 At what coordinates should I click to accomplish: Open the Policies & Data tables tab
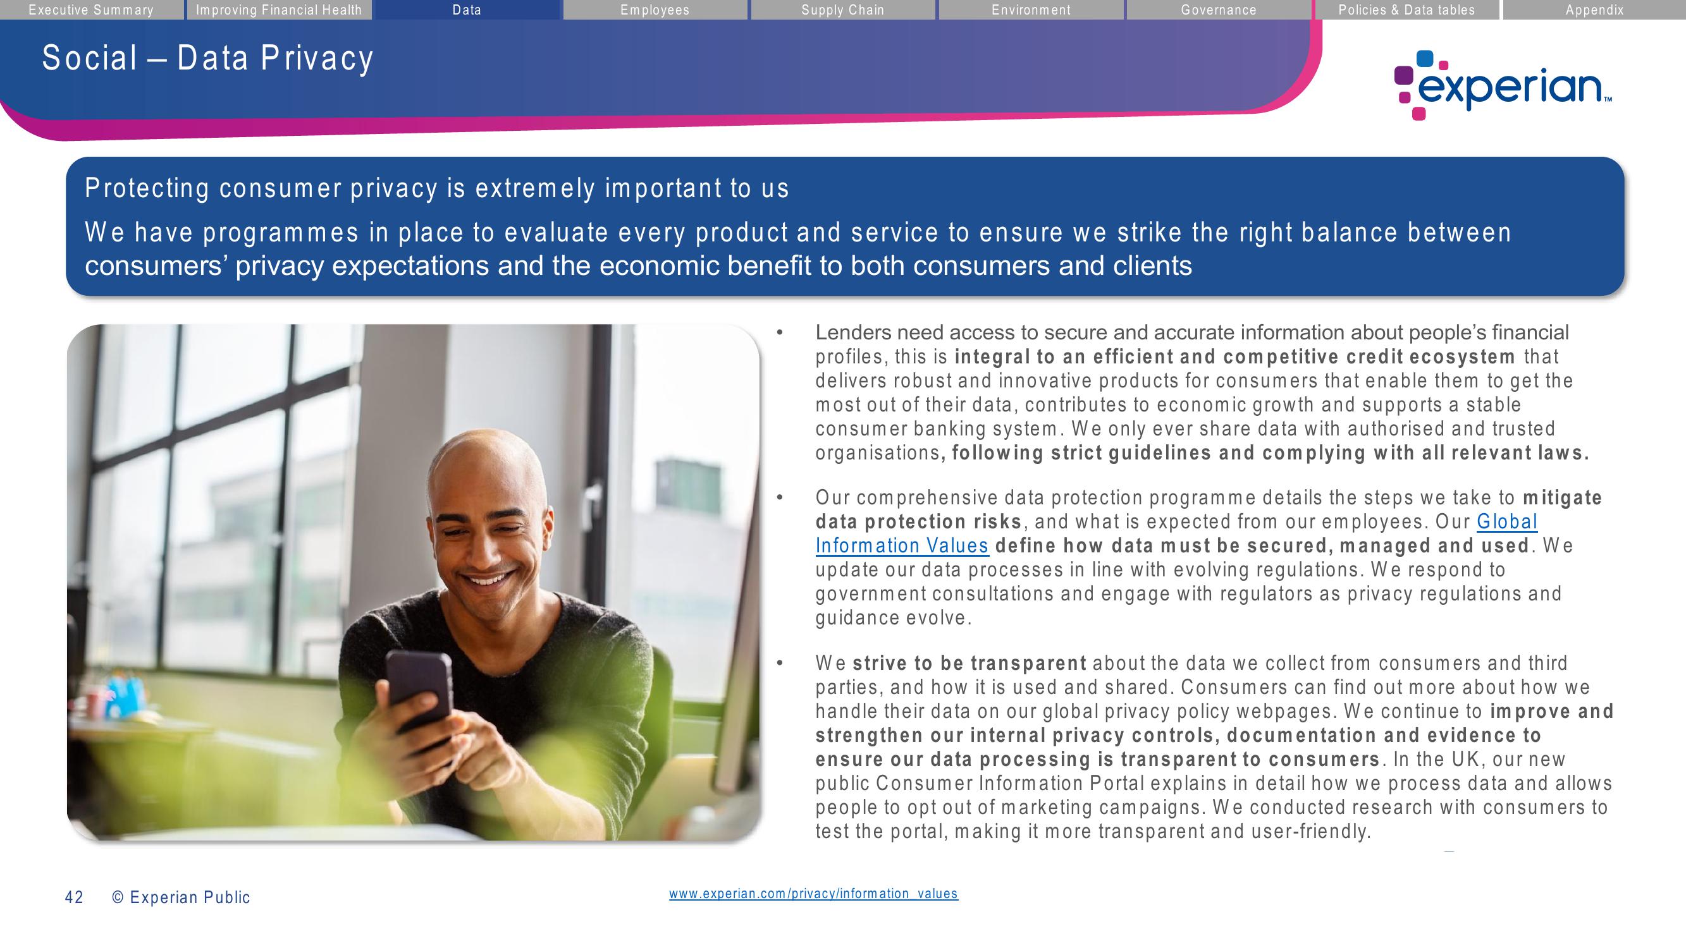click(1405, 9)
